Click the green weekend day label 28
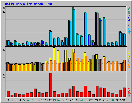Image resolution: width=132 pixels, height=103 pixels. tap(112, 100)
